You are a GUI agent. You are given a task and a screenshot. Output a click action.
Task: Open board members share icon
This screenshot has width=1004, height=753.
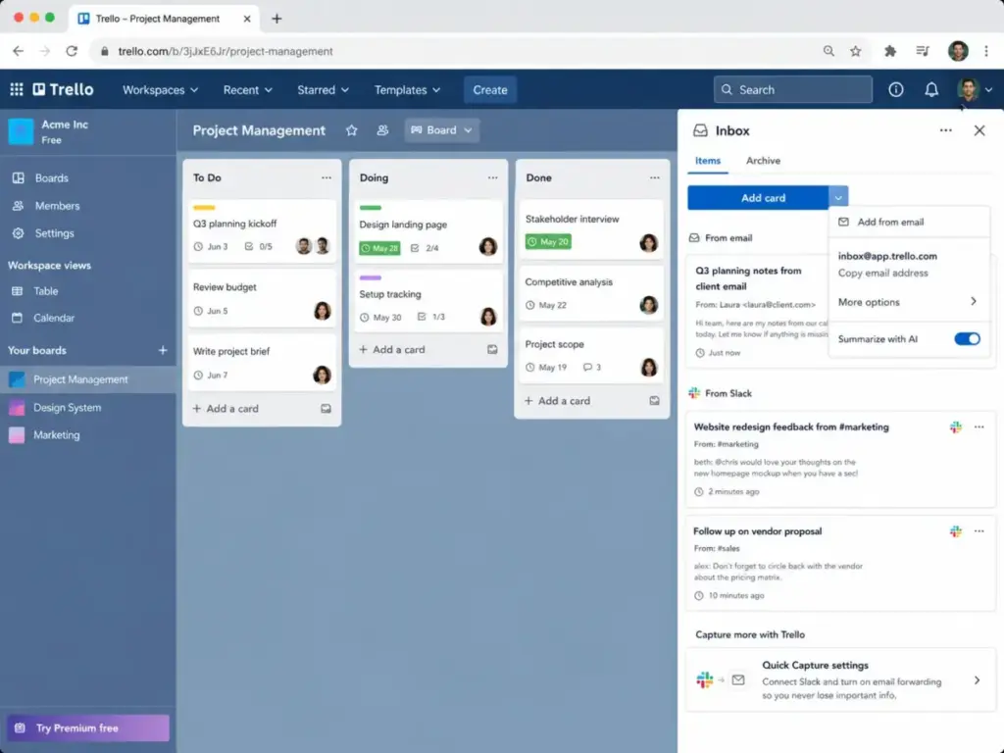382,130
